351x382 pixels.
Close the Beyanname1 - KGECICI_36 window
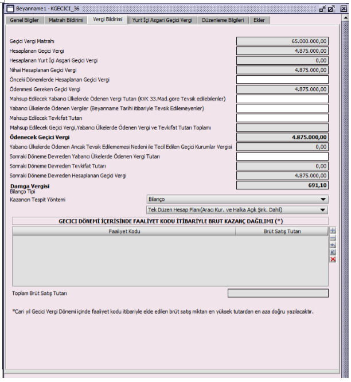[x=344, y=9]
